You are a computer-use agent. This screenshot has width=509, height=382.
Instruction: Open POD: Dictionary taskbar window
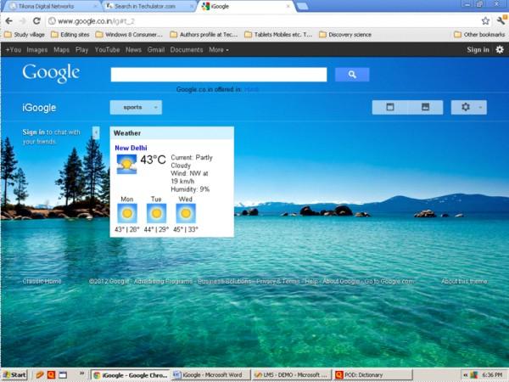tap(372, 375)
